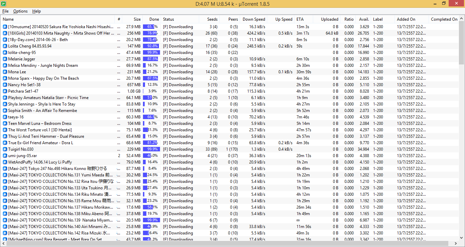Viewport: 465px width, 247px height.
Task: Select the status icon beside TOKYO COLLECTION No.137
Action: coord(5,207)
